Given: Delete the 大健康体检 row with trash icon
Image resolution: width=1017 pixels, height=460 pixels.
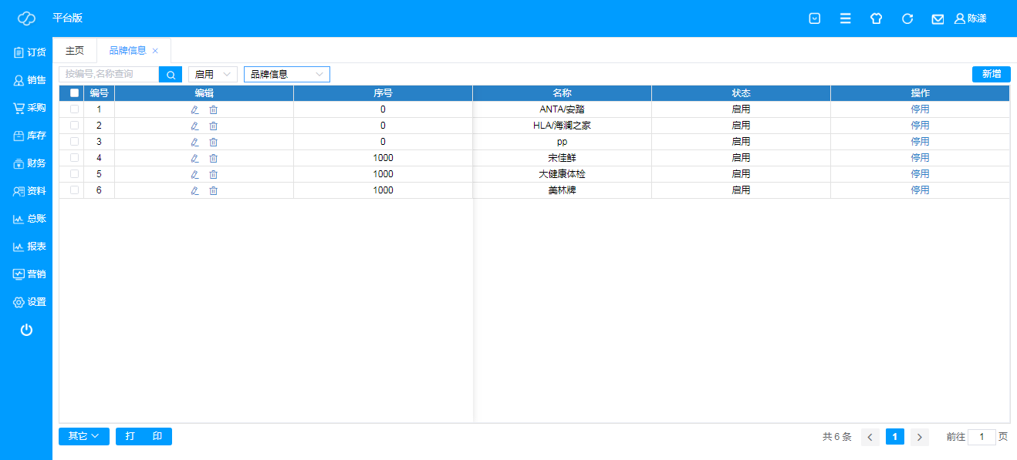Looking at the screenshot, I should (214, 174).
